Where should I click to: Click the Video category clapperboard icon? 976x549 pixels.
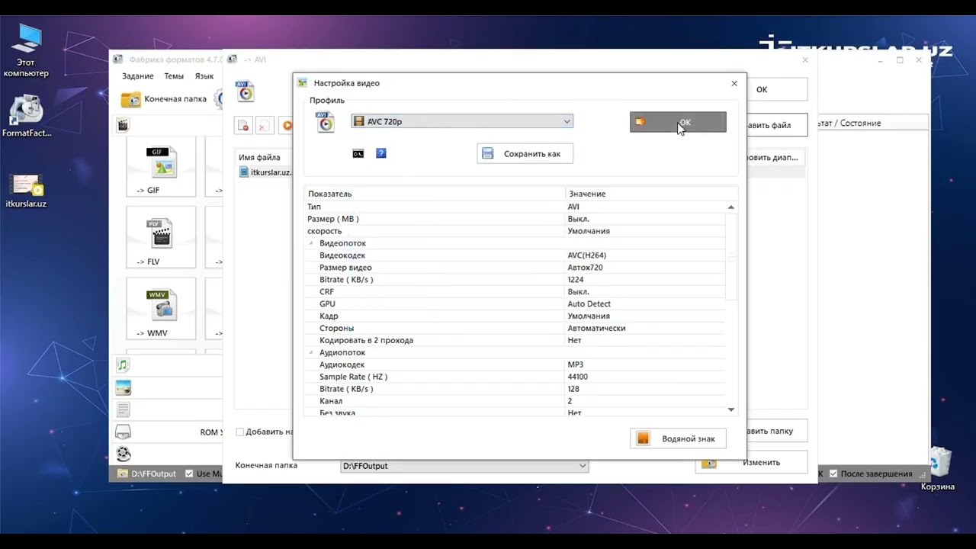(x=123, y=124)
